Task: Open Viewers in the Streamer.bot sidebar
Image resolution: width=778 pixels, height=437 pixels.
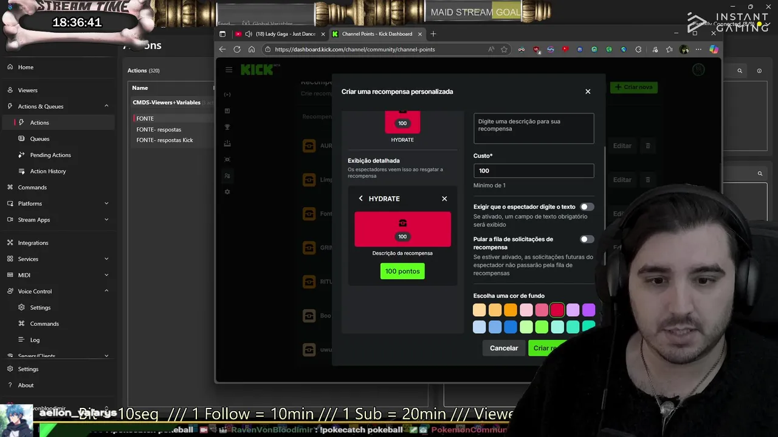Action: 27,90
